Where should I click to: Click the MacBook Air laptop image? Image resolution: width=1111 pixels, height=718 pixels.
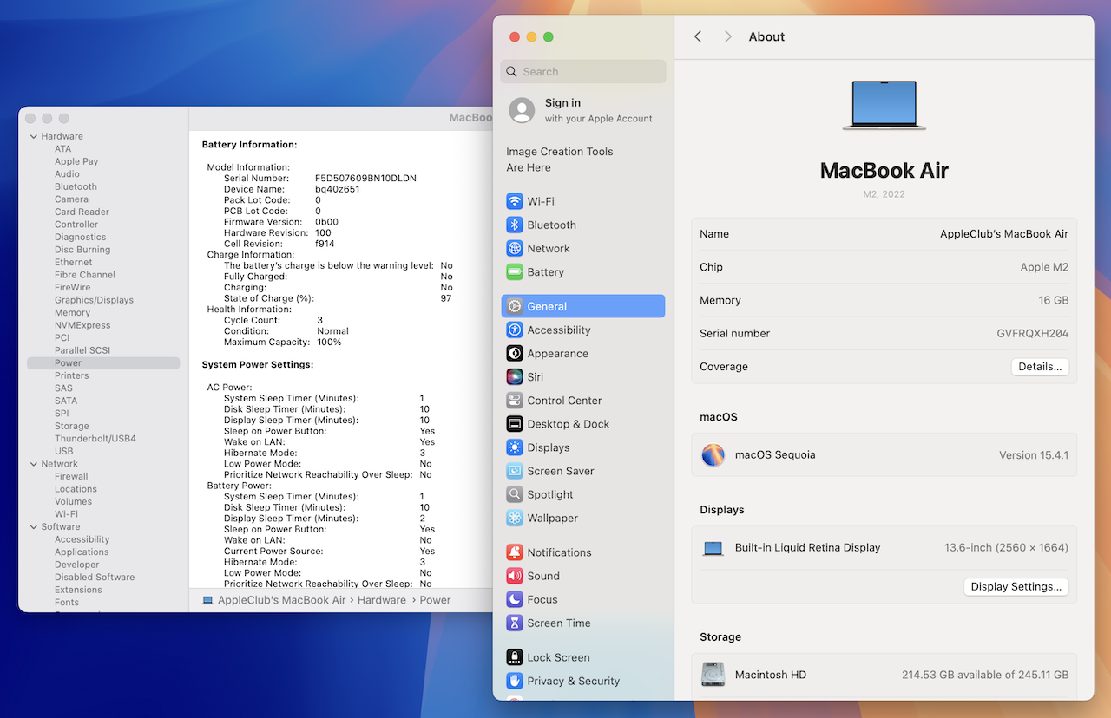[884, 106]
